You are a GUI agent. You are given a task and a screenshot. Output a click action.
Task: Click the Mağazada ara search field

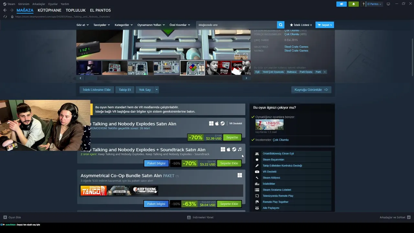click(x=236, y=25)
